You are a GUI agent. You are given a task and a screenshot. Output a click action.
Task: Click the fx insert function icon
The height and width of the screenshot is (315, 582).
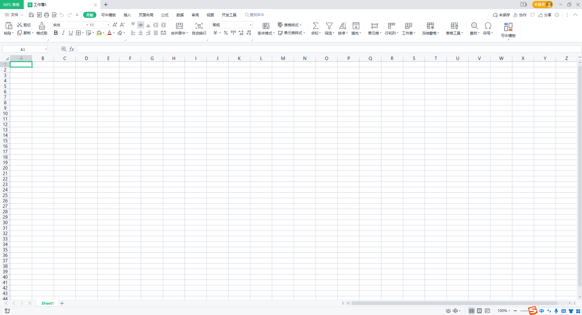(72, 49)
